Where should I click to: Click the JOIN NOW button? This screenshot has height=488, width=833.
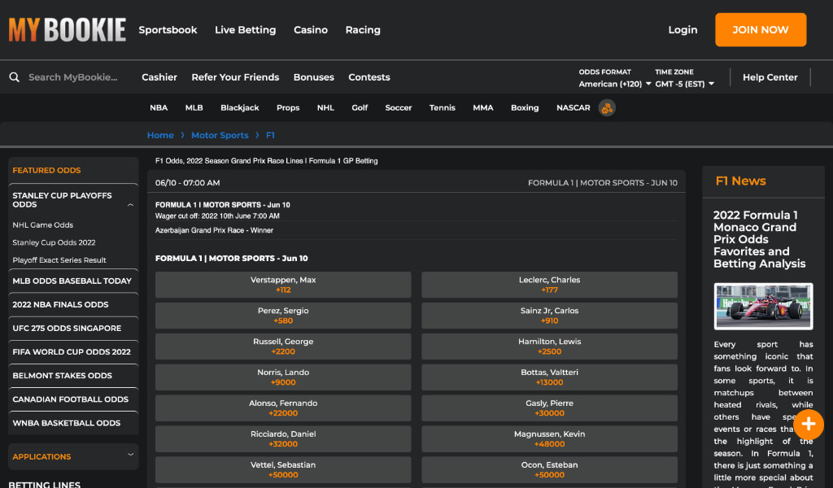761,30
